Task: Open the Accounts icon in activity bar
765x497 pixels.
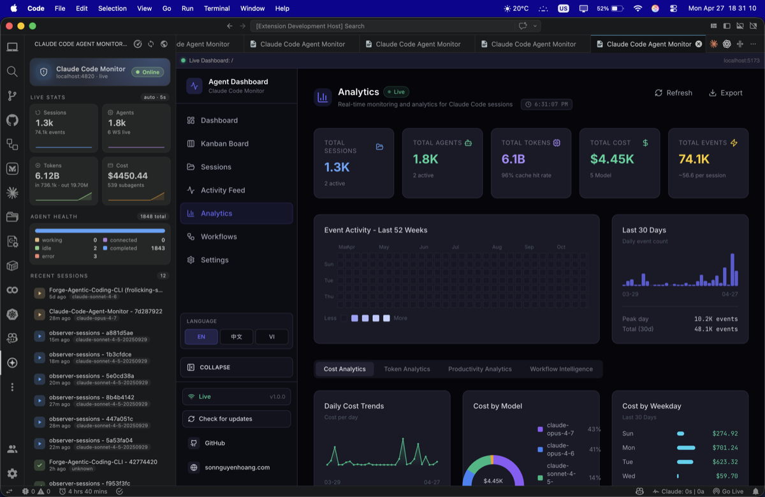Action: pos(12,449)
